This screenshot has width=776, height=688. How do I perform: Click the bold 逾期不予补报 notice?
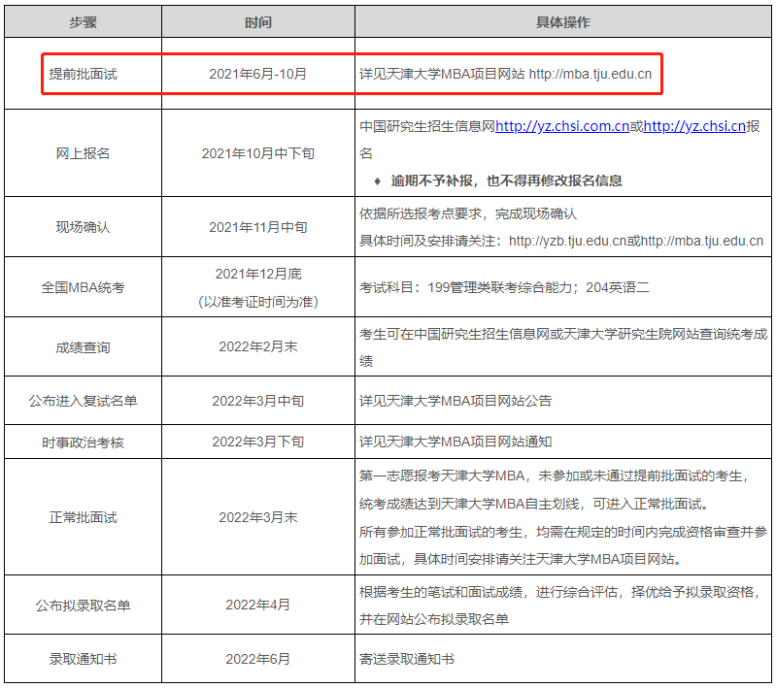[506, 180]
